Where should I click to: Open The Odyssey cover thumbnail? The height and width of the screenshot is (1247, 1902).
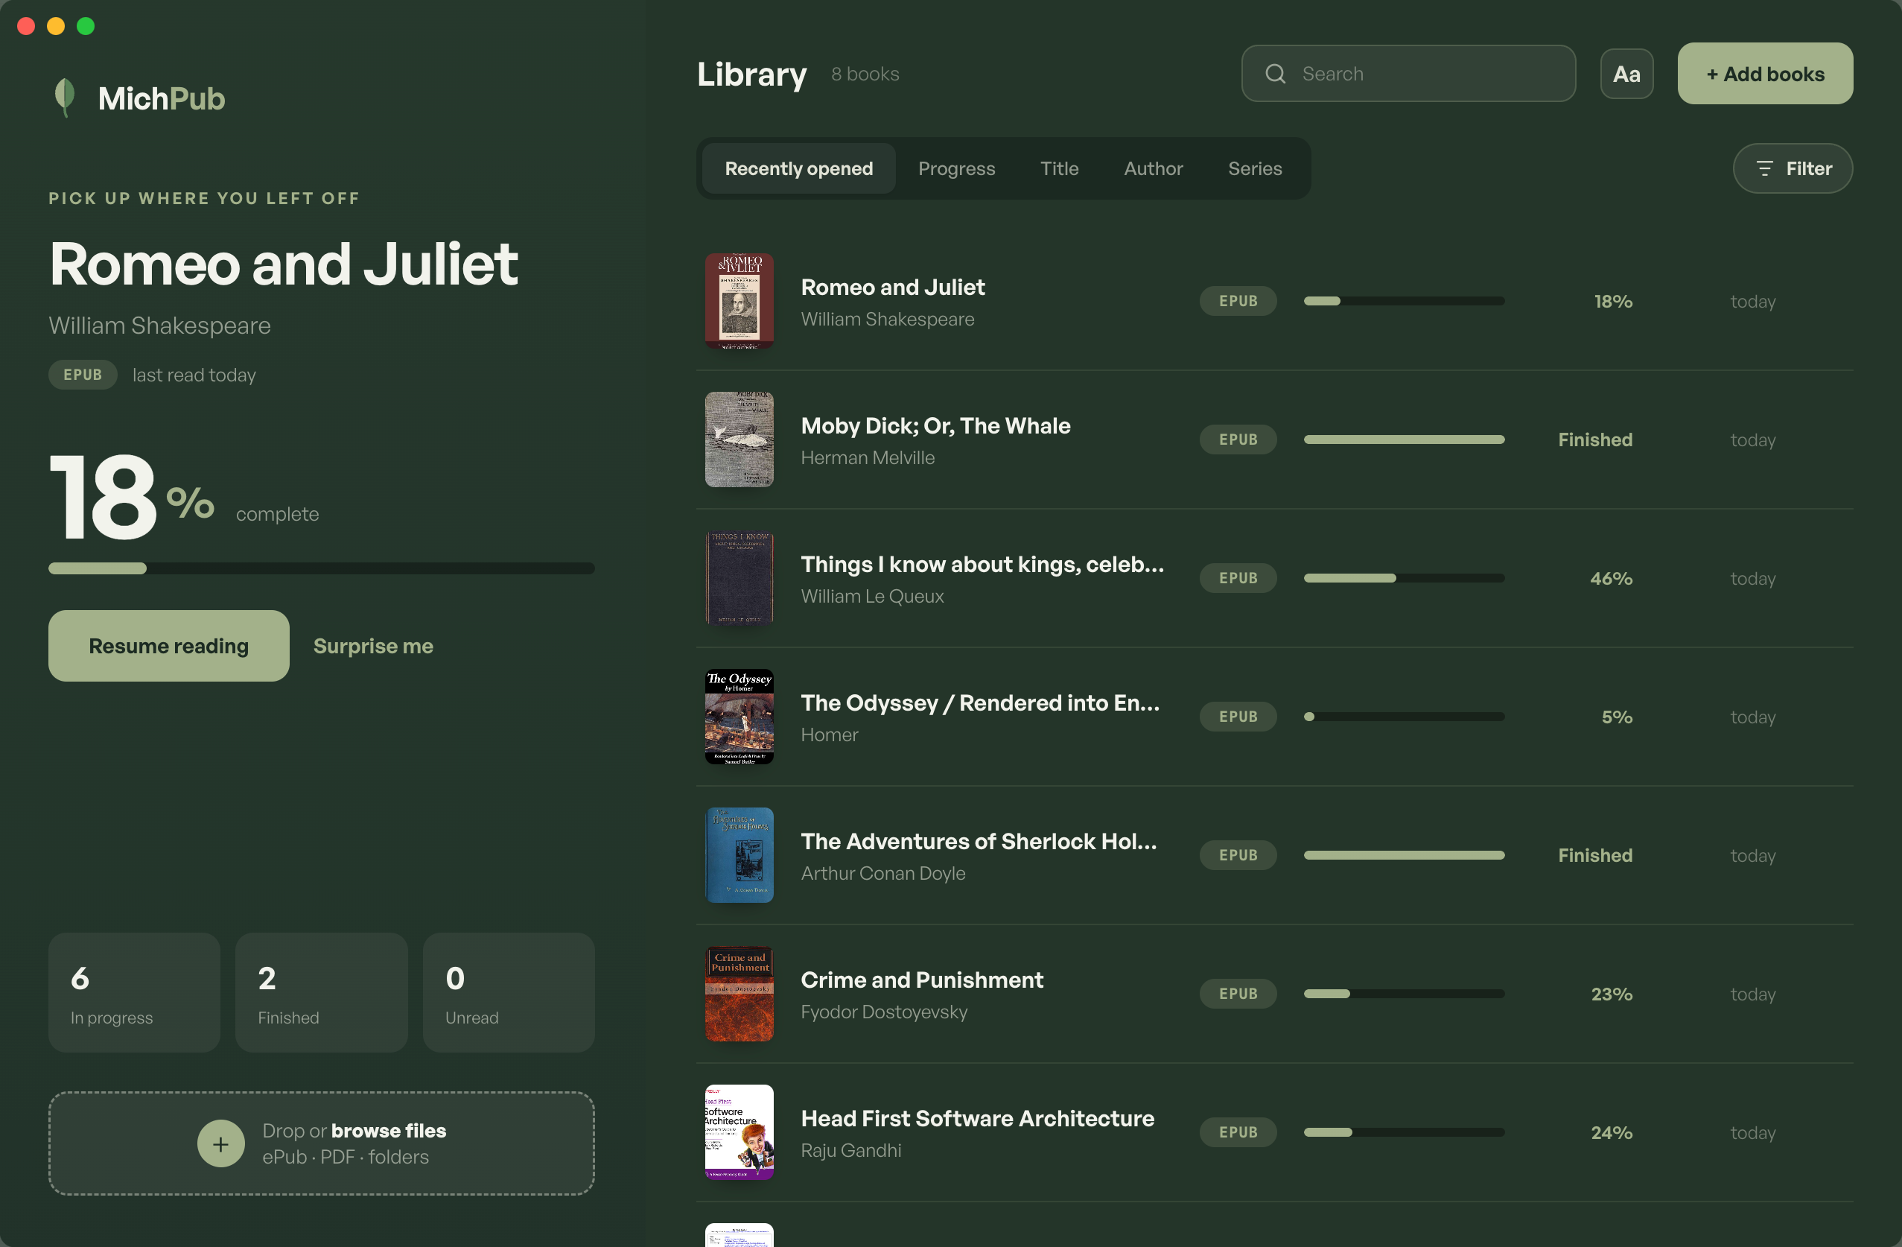pyautogui.click(x=740, y=717)
